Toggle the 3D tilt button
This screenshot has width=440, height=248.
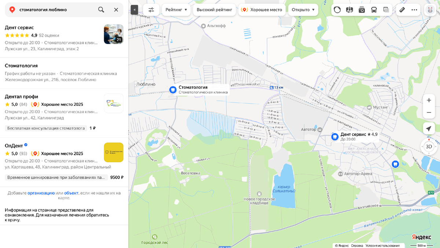point(429,147)
